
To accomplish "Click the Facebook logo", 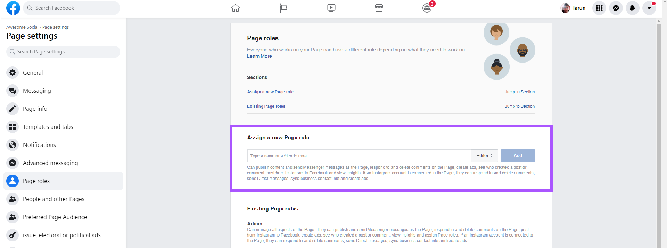I will coord(13,8).
